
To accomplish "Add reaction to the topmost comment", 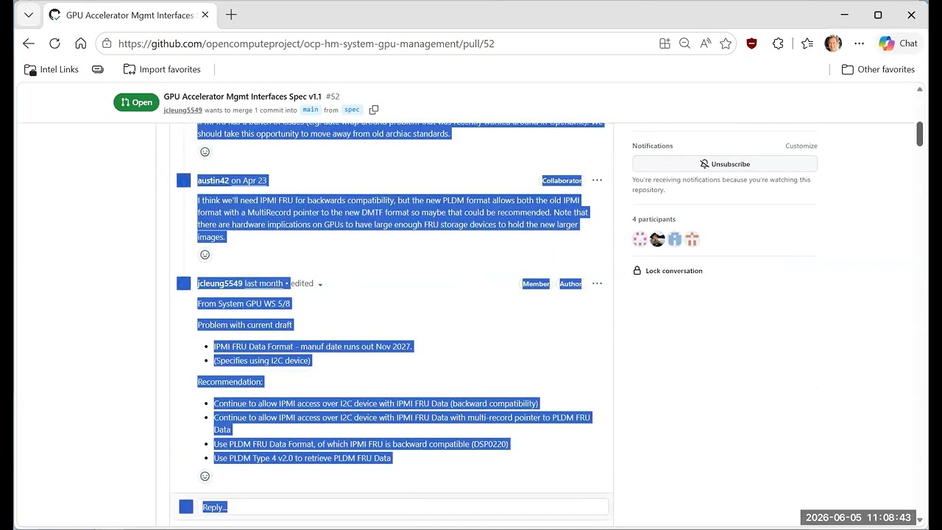I will pyautogui.click(x=205, y=152).
